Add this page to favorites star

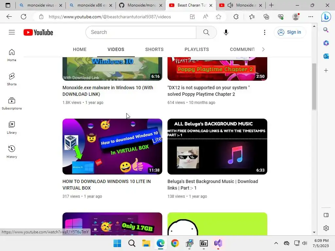(x=218, y=17)
